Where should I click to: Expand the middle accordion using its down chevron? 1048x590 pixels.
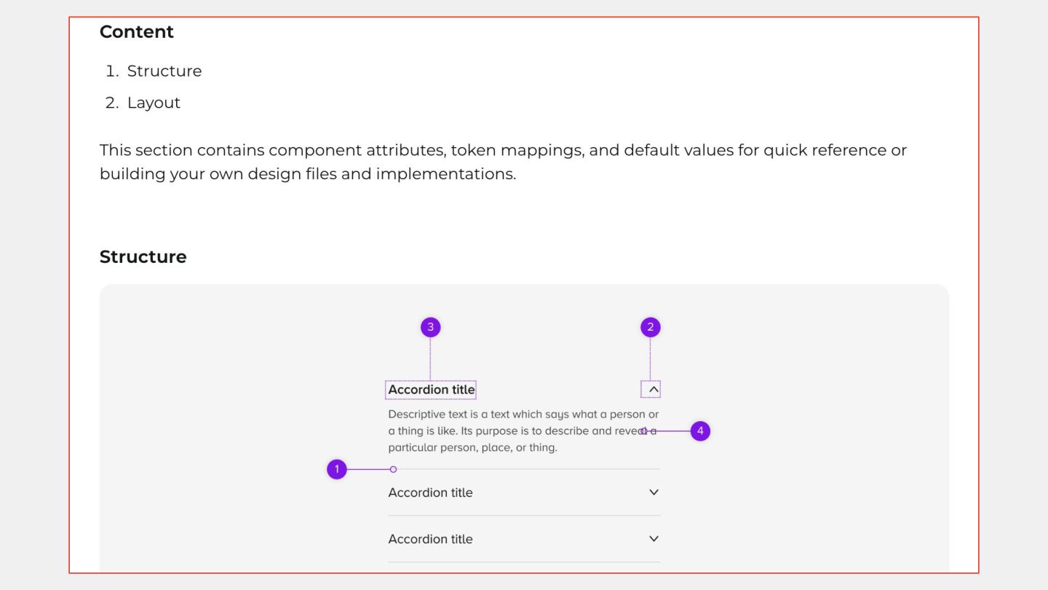[654, 492]
